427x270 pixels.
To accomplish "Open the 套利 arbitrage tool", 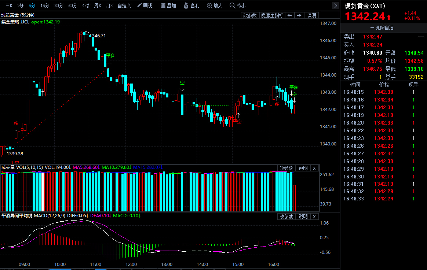I will tap(192, 5).
